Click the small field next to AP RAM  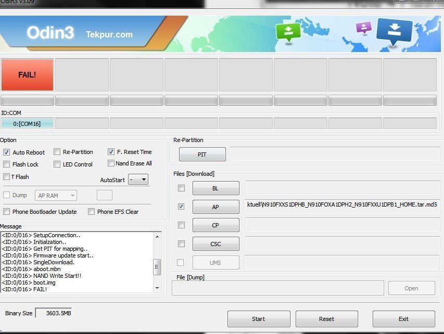[105, 195]
